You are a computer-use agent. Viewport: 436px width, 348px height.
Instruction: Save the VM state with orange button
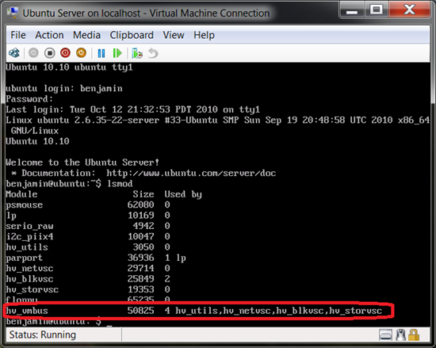coord(81,53)
